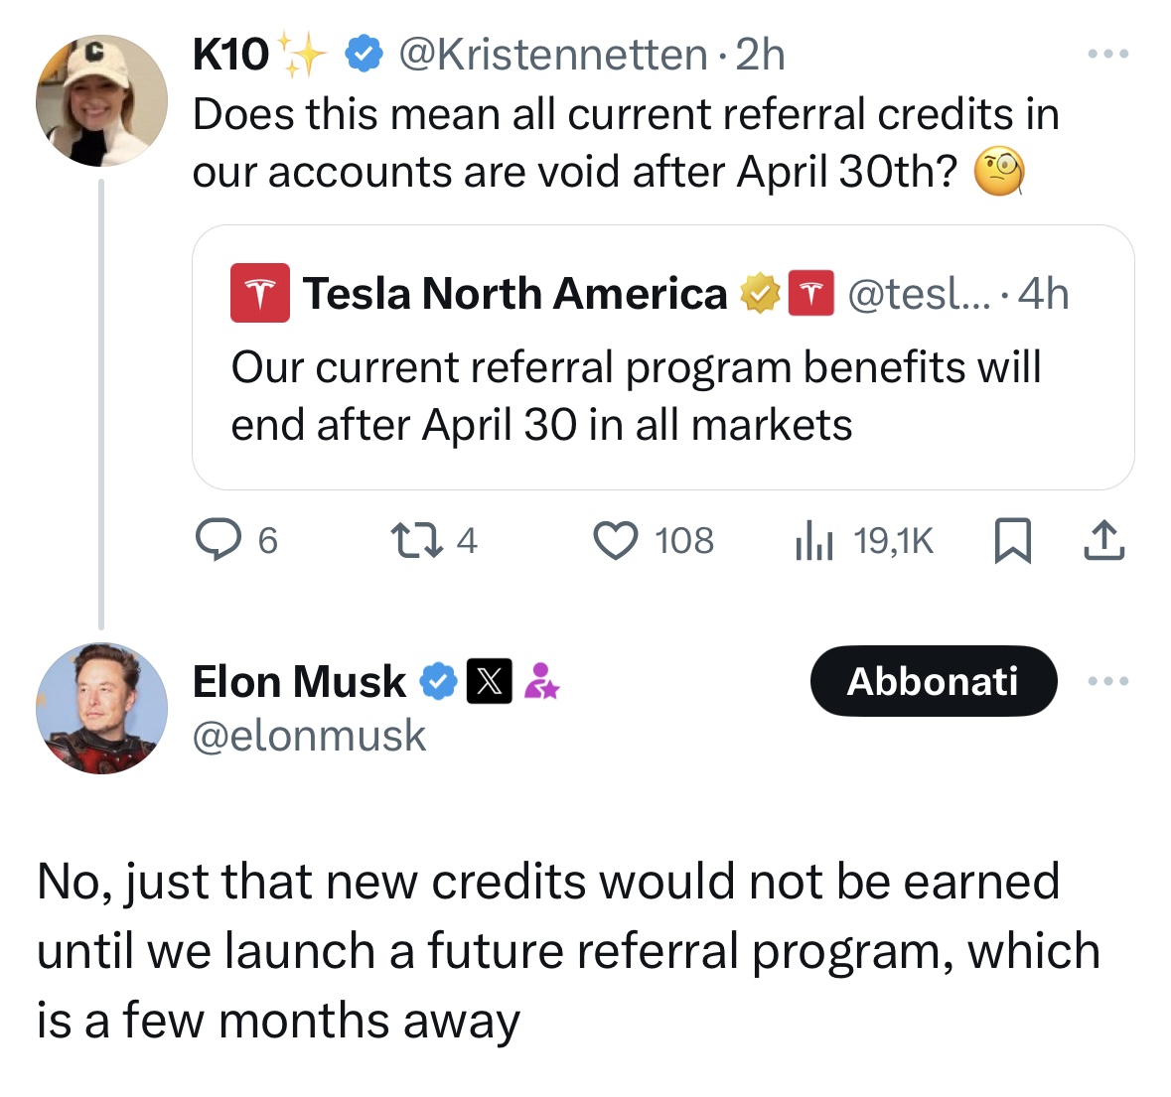Viewport: 1171px width, 1097px height.
Task: Click the Elon Musk display name
Action: [299, 681]
